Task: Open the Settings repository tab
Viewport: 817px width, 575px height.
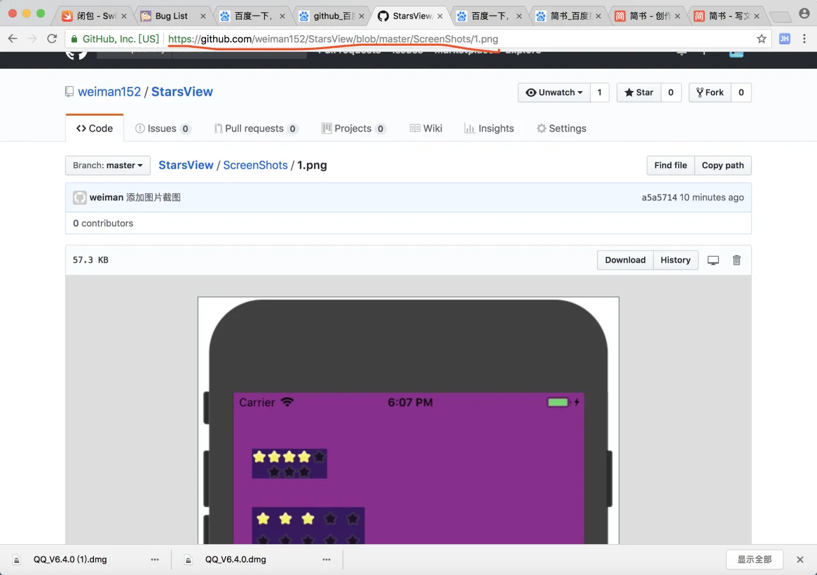Action: click(x=561, y=128)
